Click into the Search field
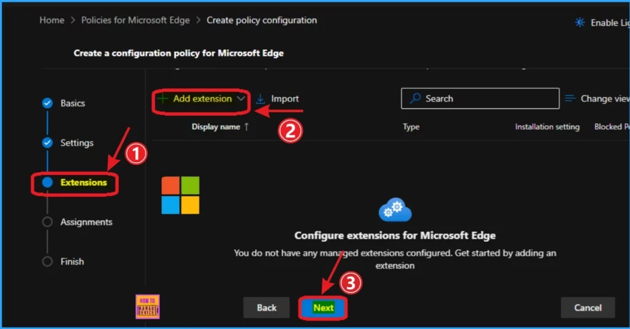Viewport: 630px width, 329px height. tap(480, 98)
